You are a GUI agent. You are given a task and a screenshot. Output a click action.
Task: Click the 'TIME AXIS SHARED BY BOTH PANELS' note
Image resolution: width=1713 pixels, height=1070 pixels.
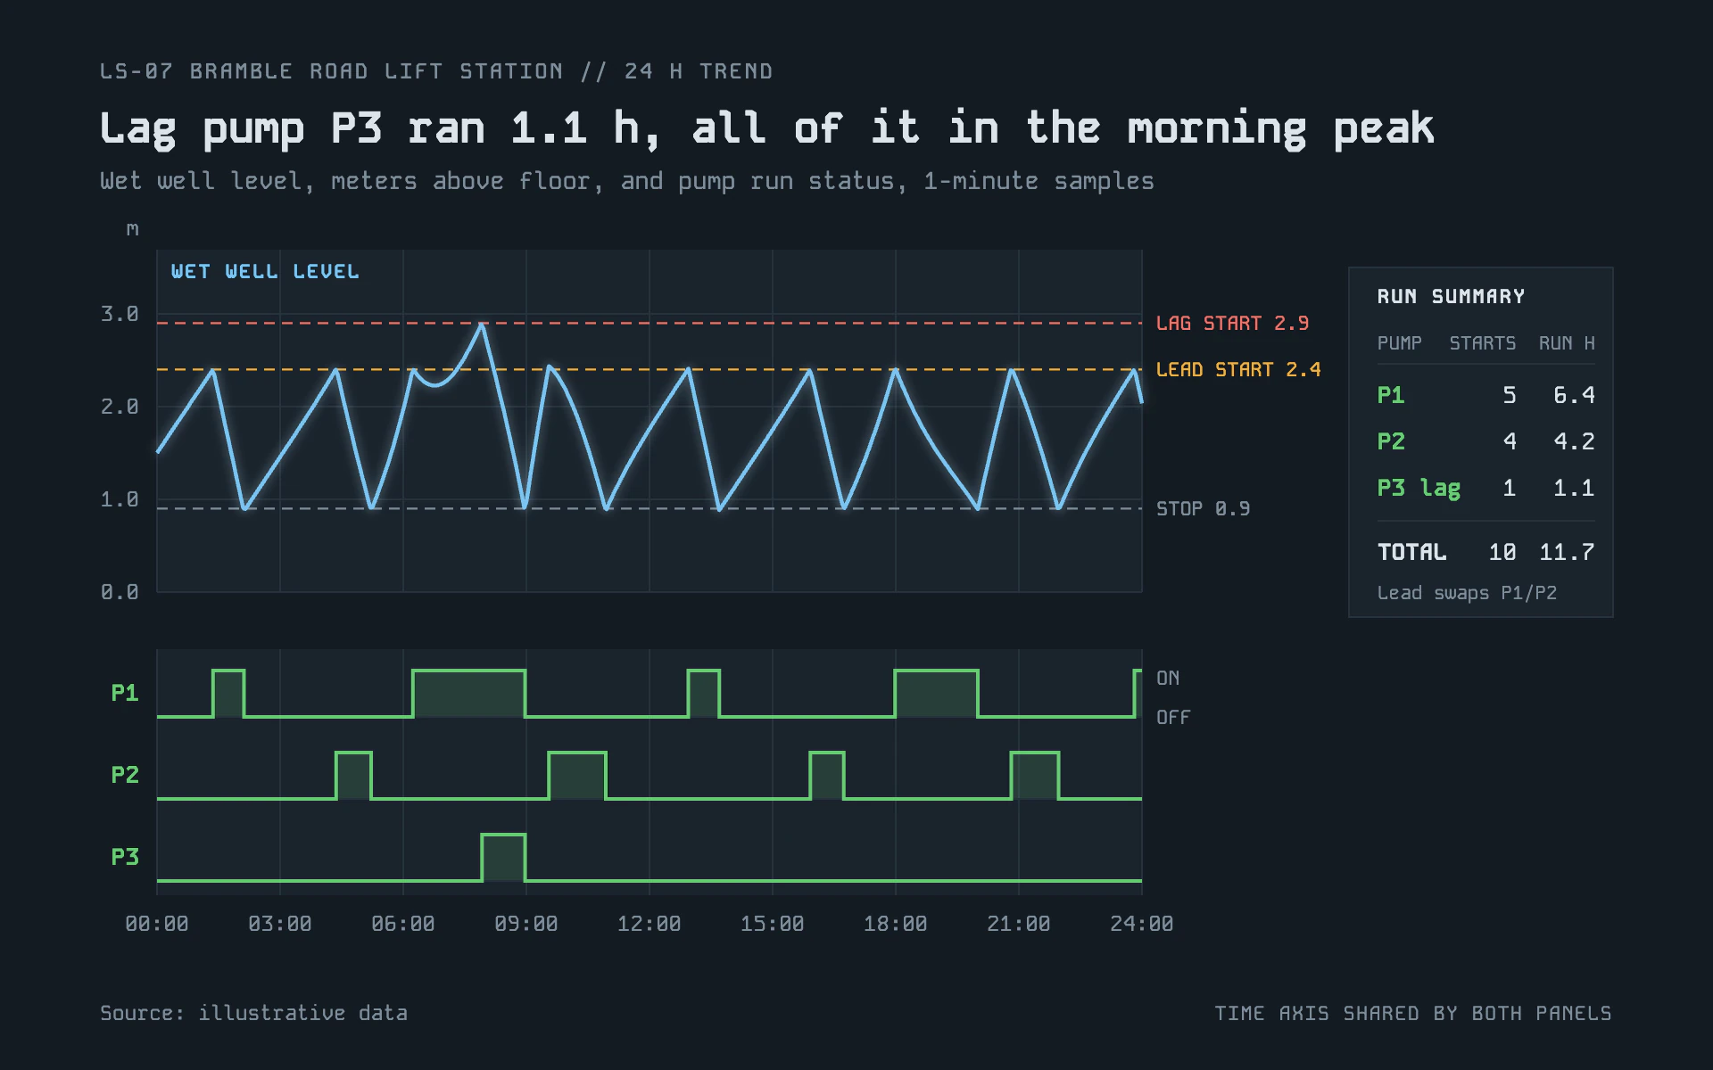pyautogui.click(x=1413, y=1014)
